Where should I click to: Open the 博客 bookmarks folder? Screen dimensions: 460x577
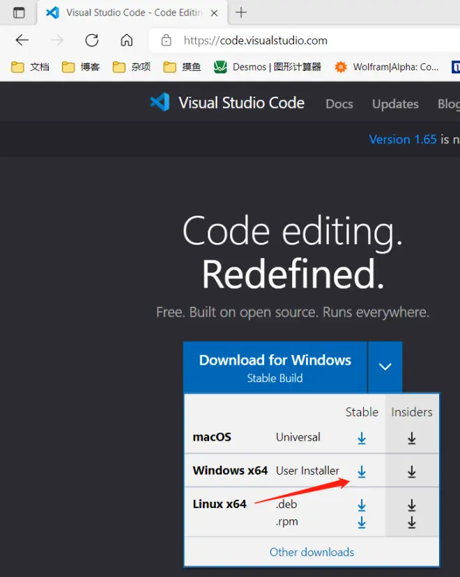coord(81,67)
